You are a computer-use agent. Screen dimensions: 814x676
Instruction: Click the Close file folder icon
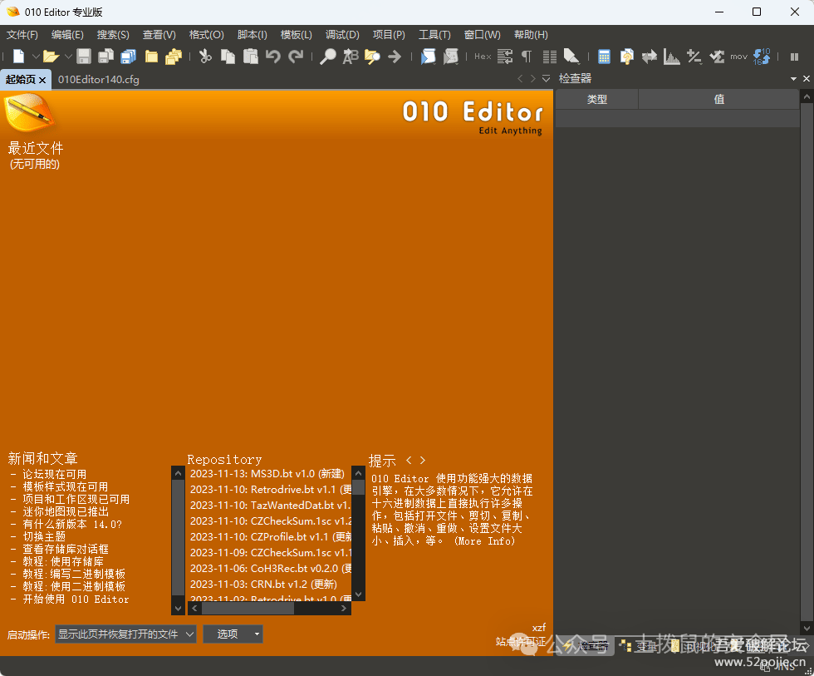151,56
